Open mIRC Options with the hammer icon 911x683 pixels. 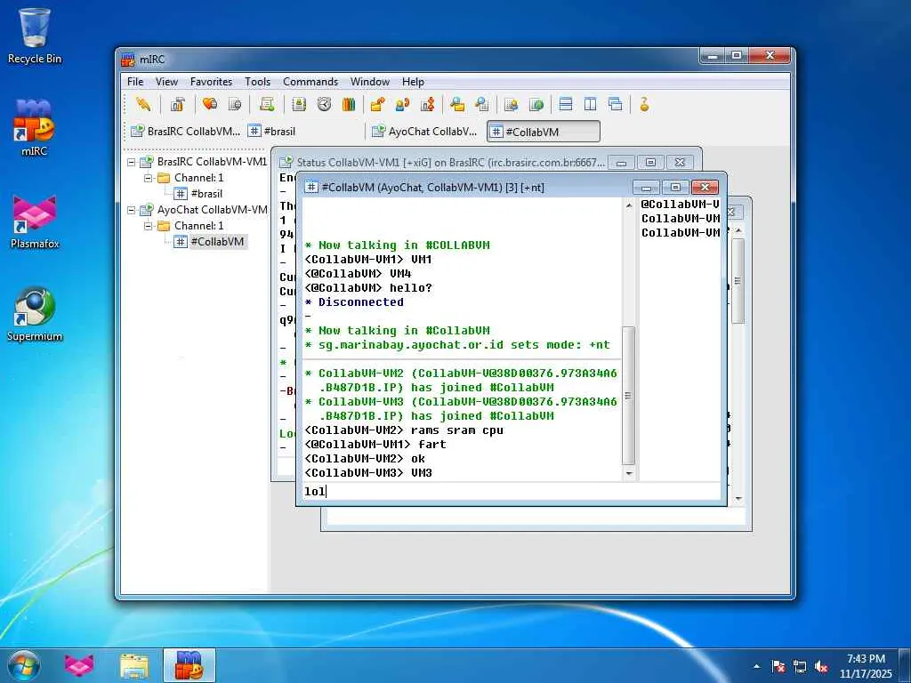(x=177, y=105)
